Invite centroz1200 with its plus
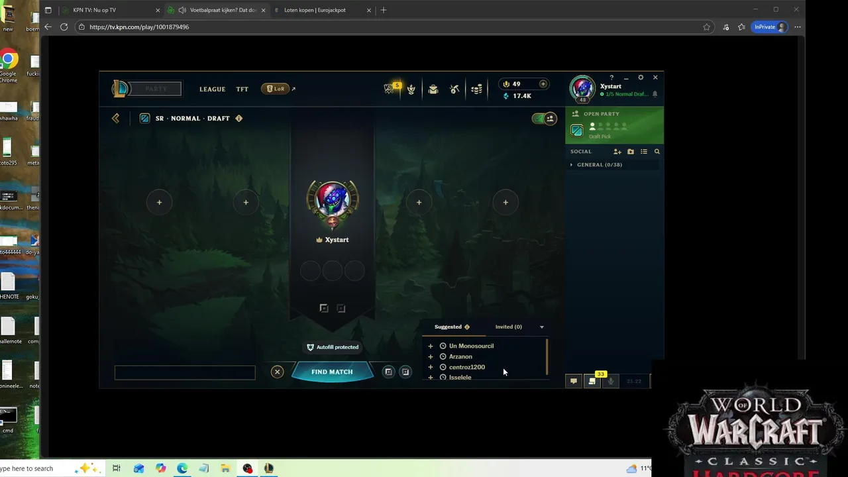848x477 pixels. click(431, 367)
